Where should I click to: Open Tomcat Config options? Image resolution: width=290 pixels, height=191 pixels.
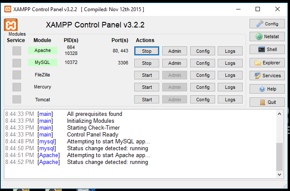[203, 100]
